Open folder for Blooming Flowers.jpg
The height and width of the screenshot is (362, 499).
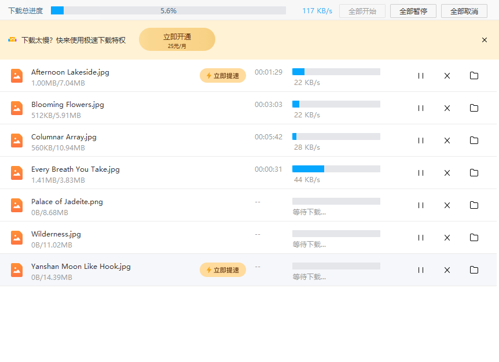point(474,108)
